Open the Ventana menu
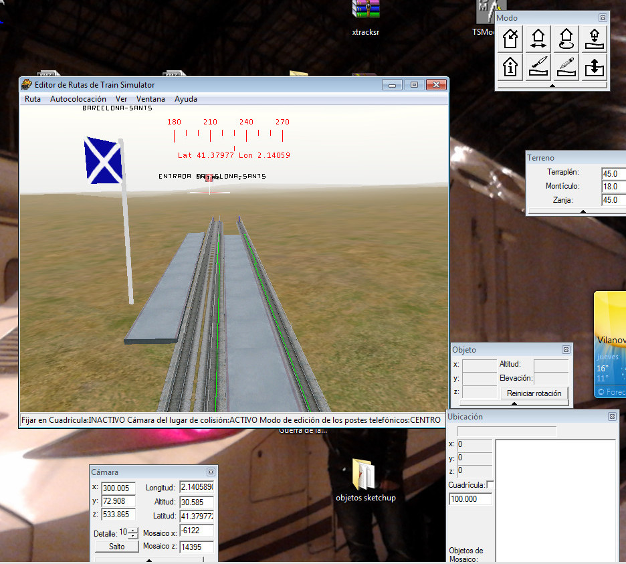This screenshot has width=626, height=564. pos(150,99)
